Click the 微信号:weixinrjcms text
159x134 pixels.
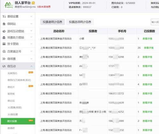[25, 7]
